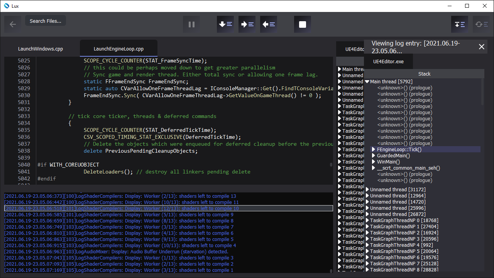Select UE4Editor.exe tab in log entry panel

click(388, 62)
